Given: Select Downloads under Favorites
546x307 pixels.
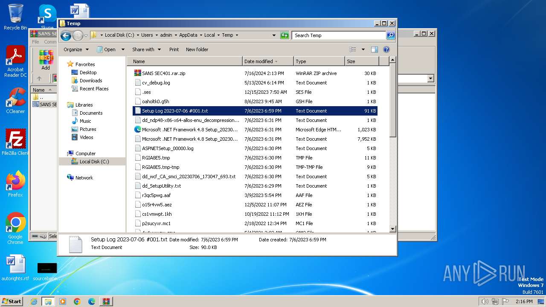Looking at the screenshot, I should [91, 81].
